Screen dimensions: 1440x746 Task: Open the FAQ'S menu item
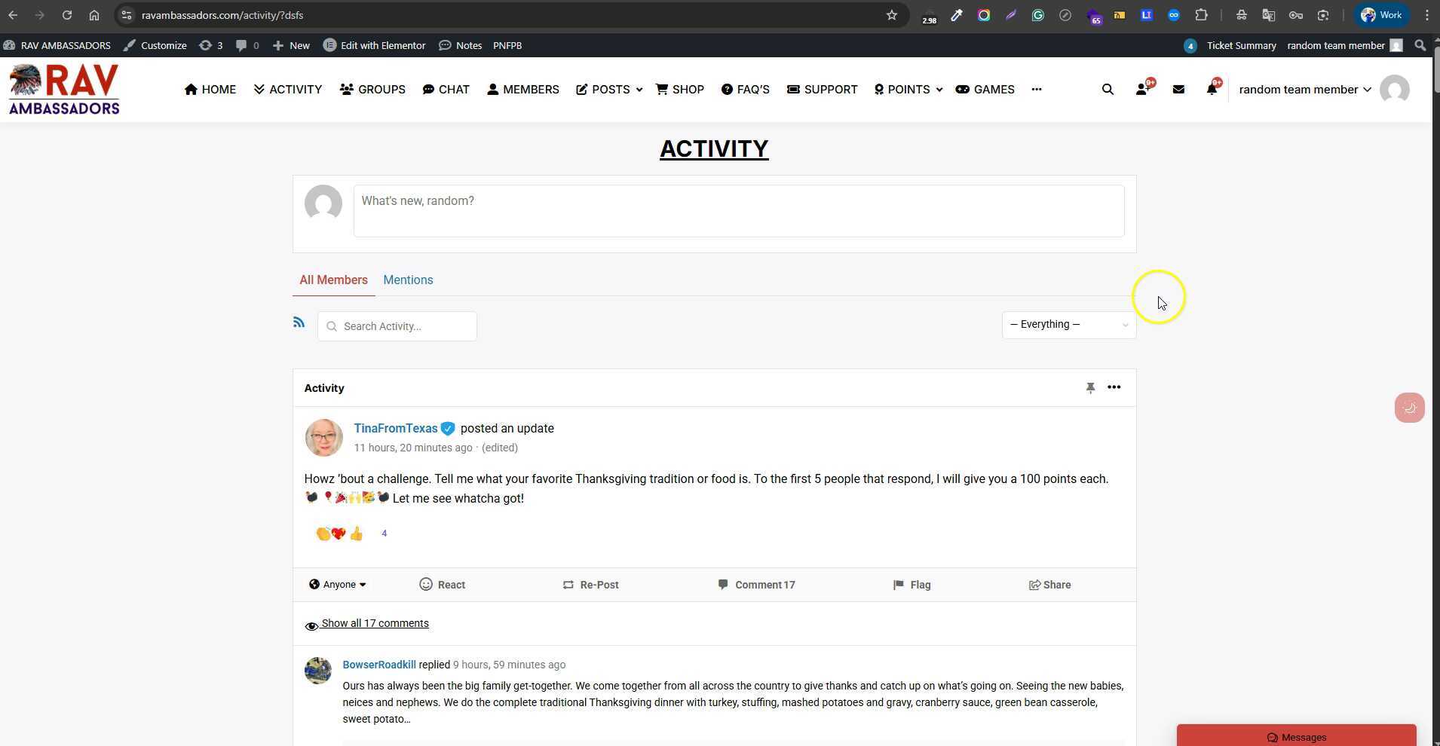point(746,89)
